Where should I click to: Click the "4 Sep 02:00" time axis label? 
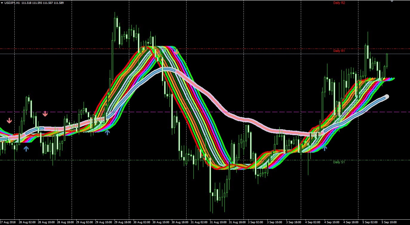pyautogui.click(x=313, y=222)
